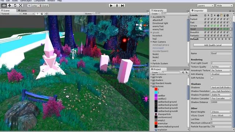The image size is (235, 132).
Task: Toggle scene overlay image icon
Action: pos(42,14)
